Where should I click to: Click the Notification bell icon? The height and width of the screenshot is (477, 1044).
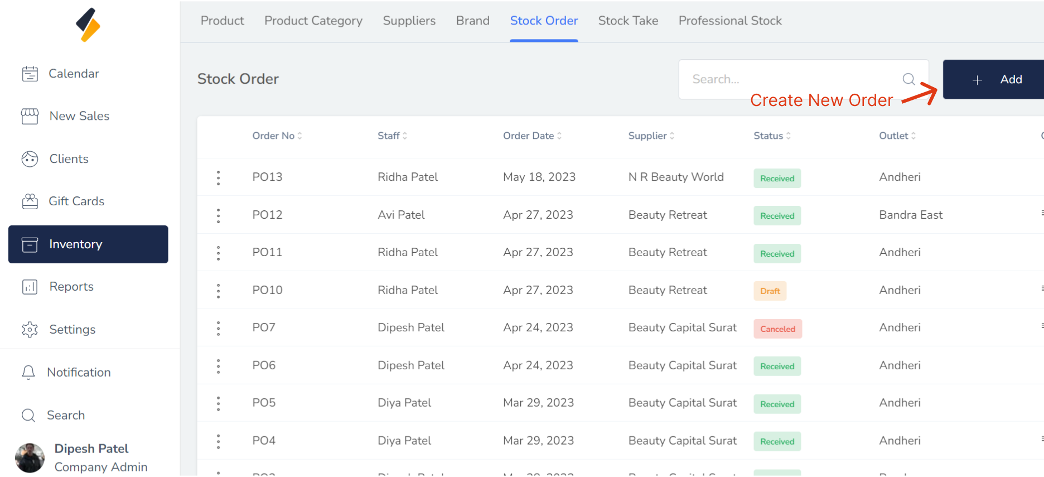(x=28, y=372)
